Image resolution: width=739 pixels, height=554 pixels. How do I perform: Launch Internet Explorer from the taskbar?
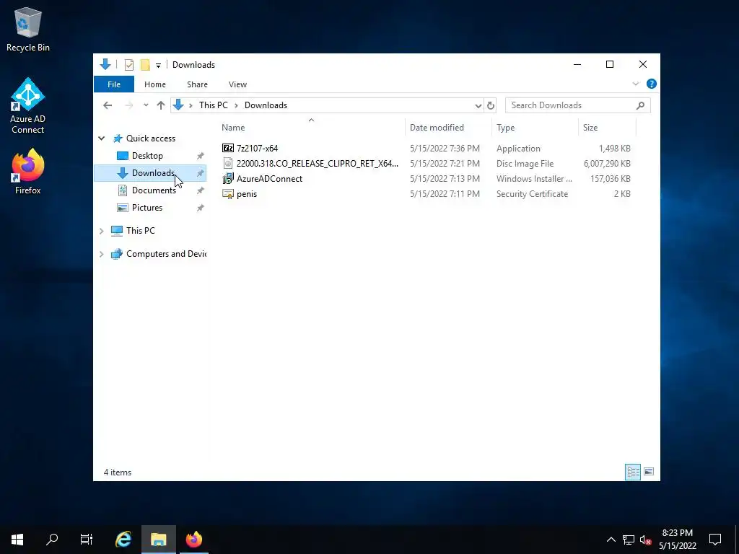coord(123,540)
